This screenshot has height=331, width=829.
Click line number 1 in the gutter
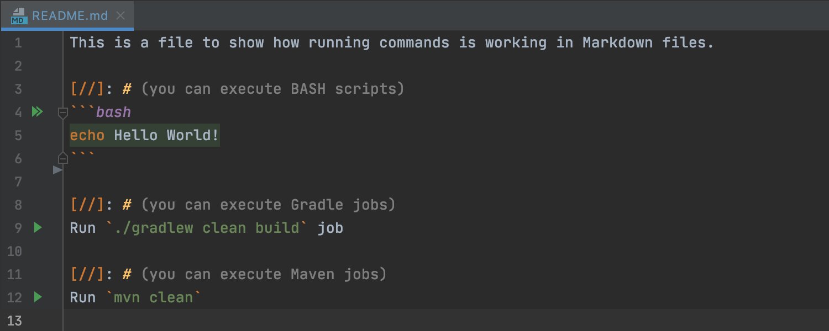click(18, 43)
